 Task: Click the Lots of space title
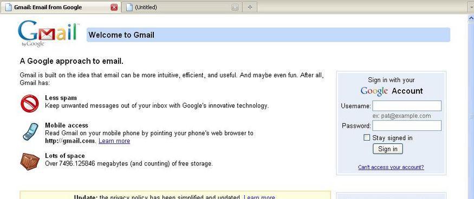click(x=65, y=156)
